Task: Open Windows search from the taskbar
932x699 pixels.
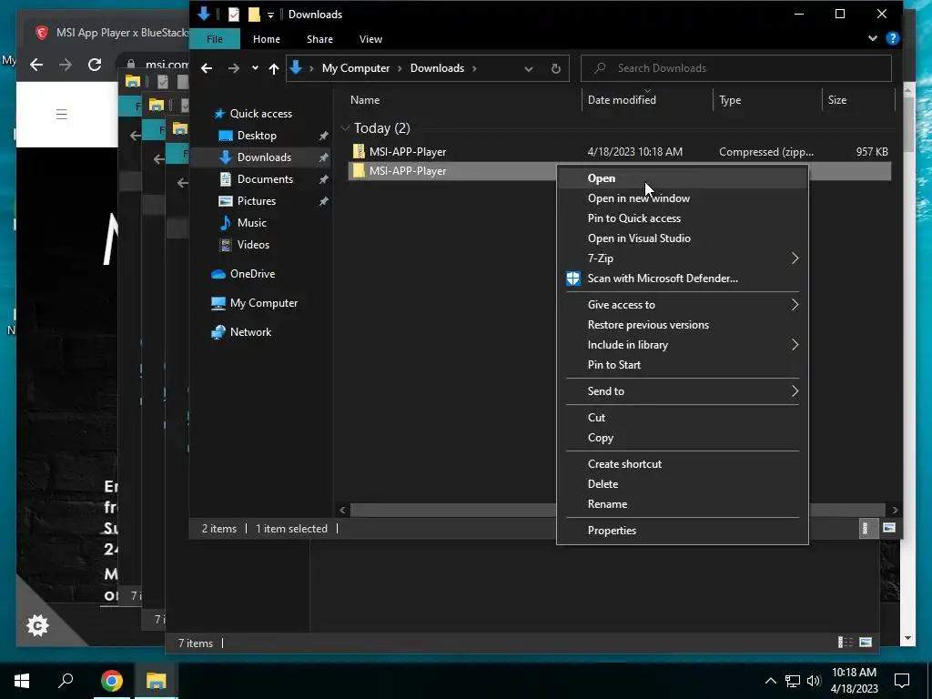Action: pyautogui.click(x=66, y=681)
